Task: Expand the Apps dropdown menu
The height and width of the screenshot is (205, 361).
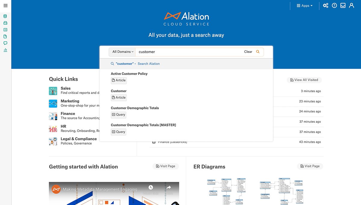Action: (x=304, y=6)
